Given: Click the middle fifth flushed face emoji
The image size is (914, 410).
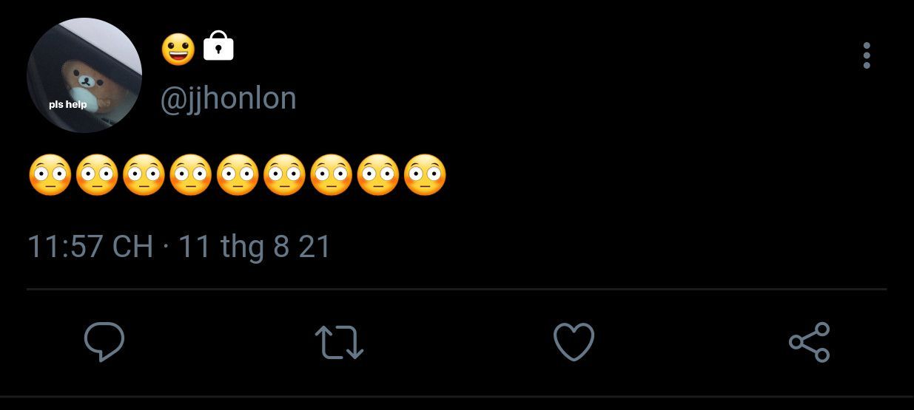Looking at the screenshot, I should click(238, 175).
